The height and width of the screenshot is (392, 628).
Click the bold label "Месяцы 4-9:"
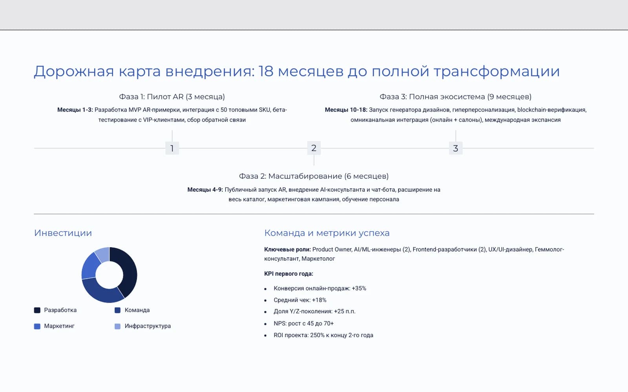tap(205, 190)
